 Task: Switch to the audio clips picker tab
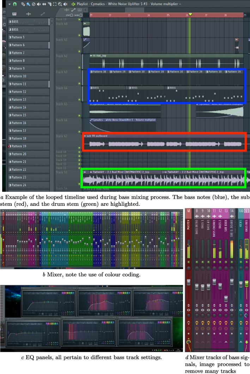(x=29, y=14)
